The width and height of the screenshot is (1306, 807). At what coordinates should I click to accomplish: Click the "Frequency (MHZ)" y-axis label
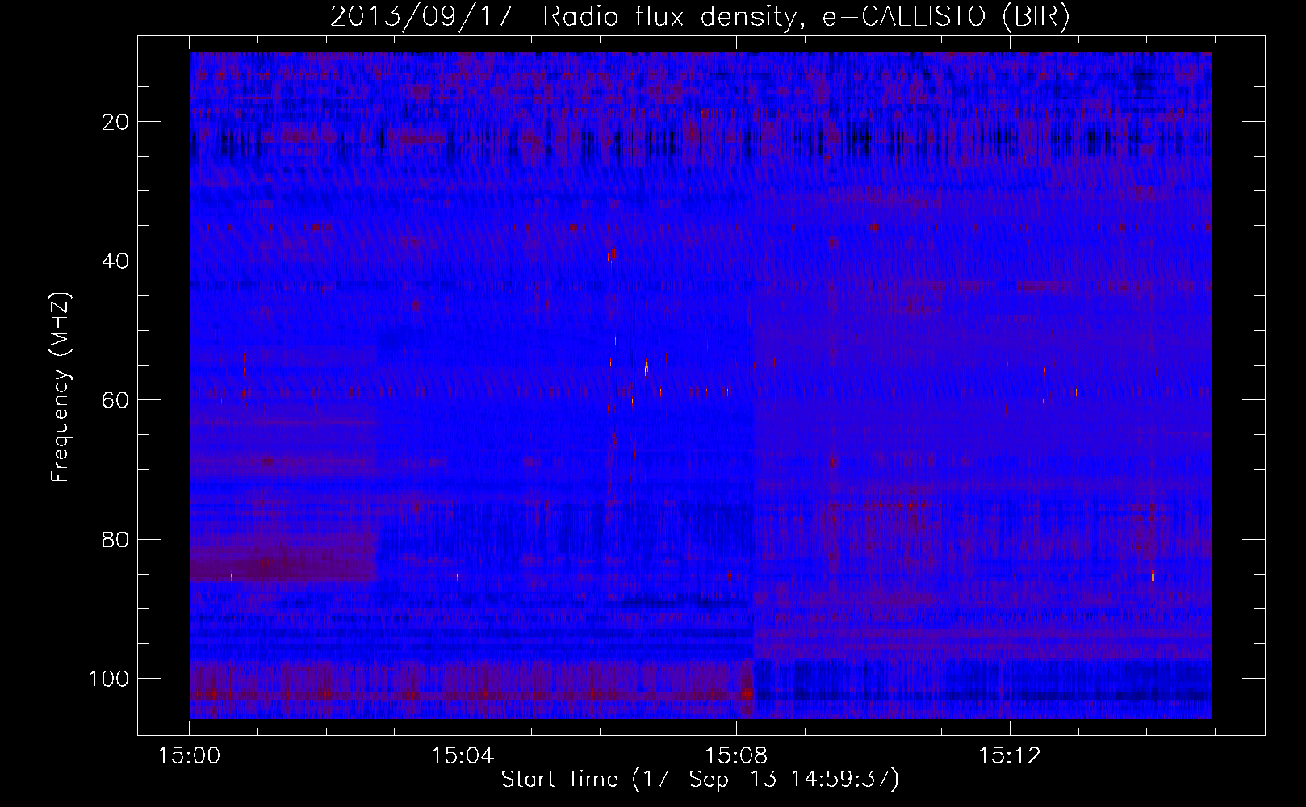[61, 387]
